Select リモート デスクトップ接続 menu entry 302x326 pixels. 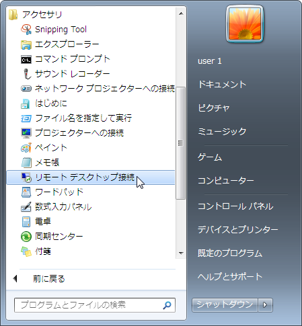tap(91, 177)
